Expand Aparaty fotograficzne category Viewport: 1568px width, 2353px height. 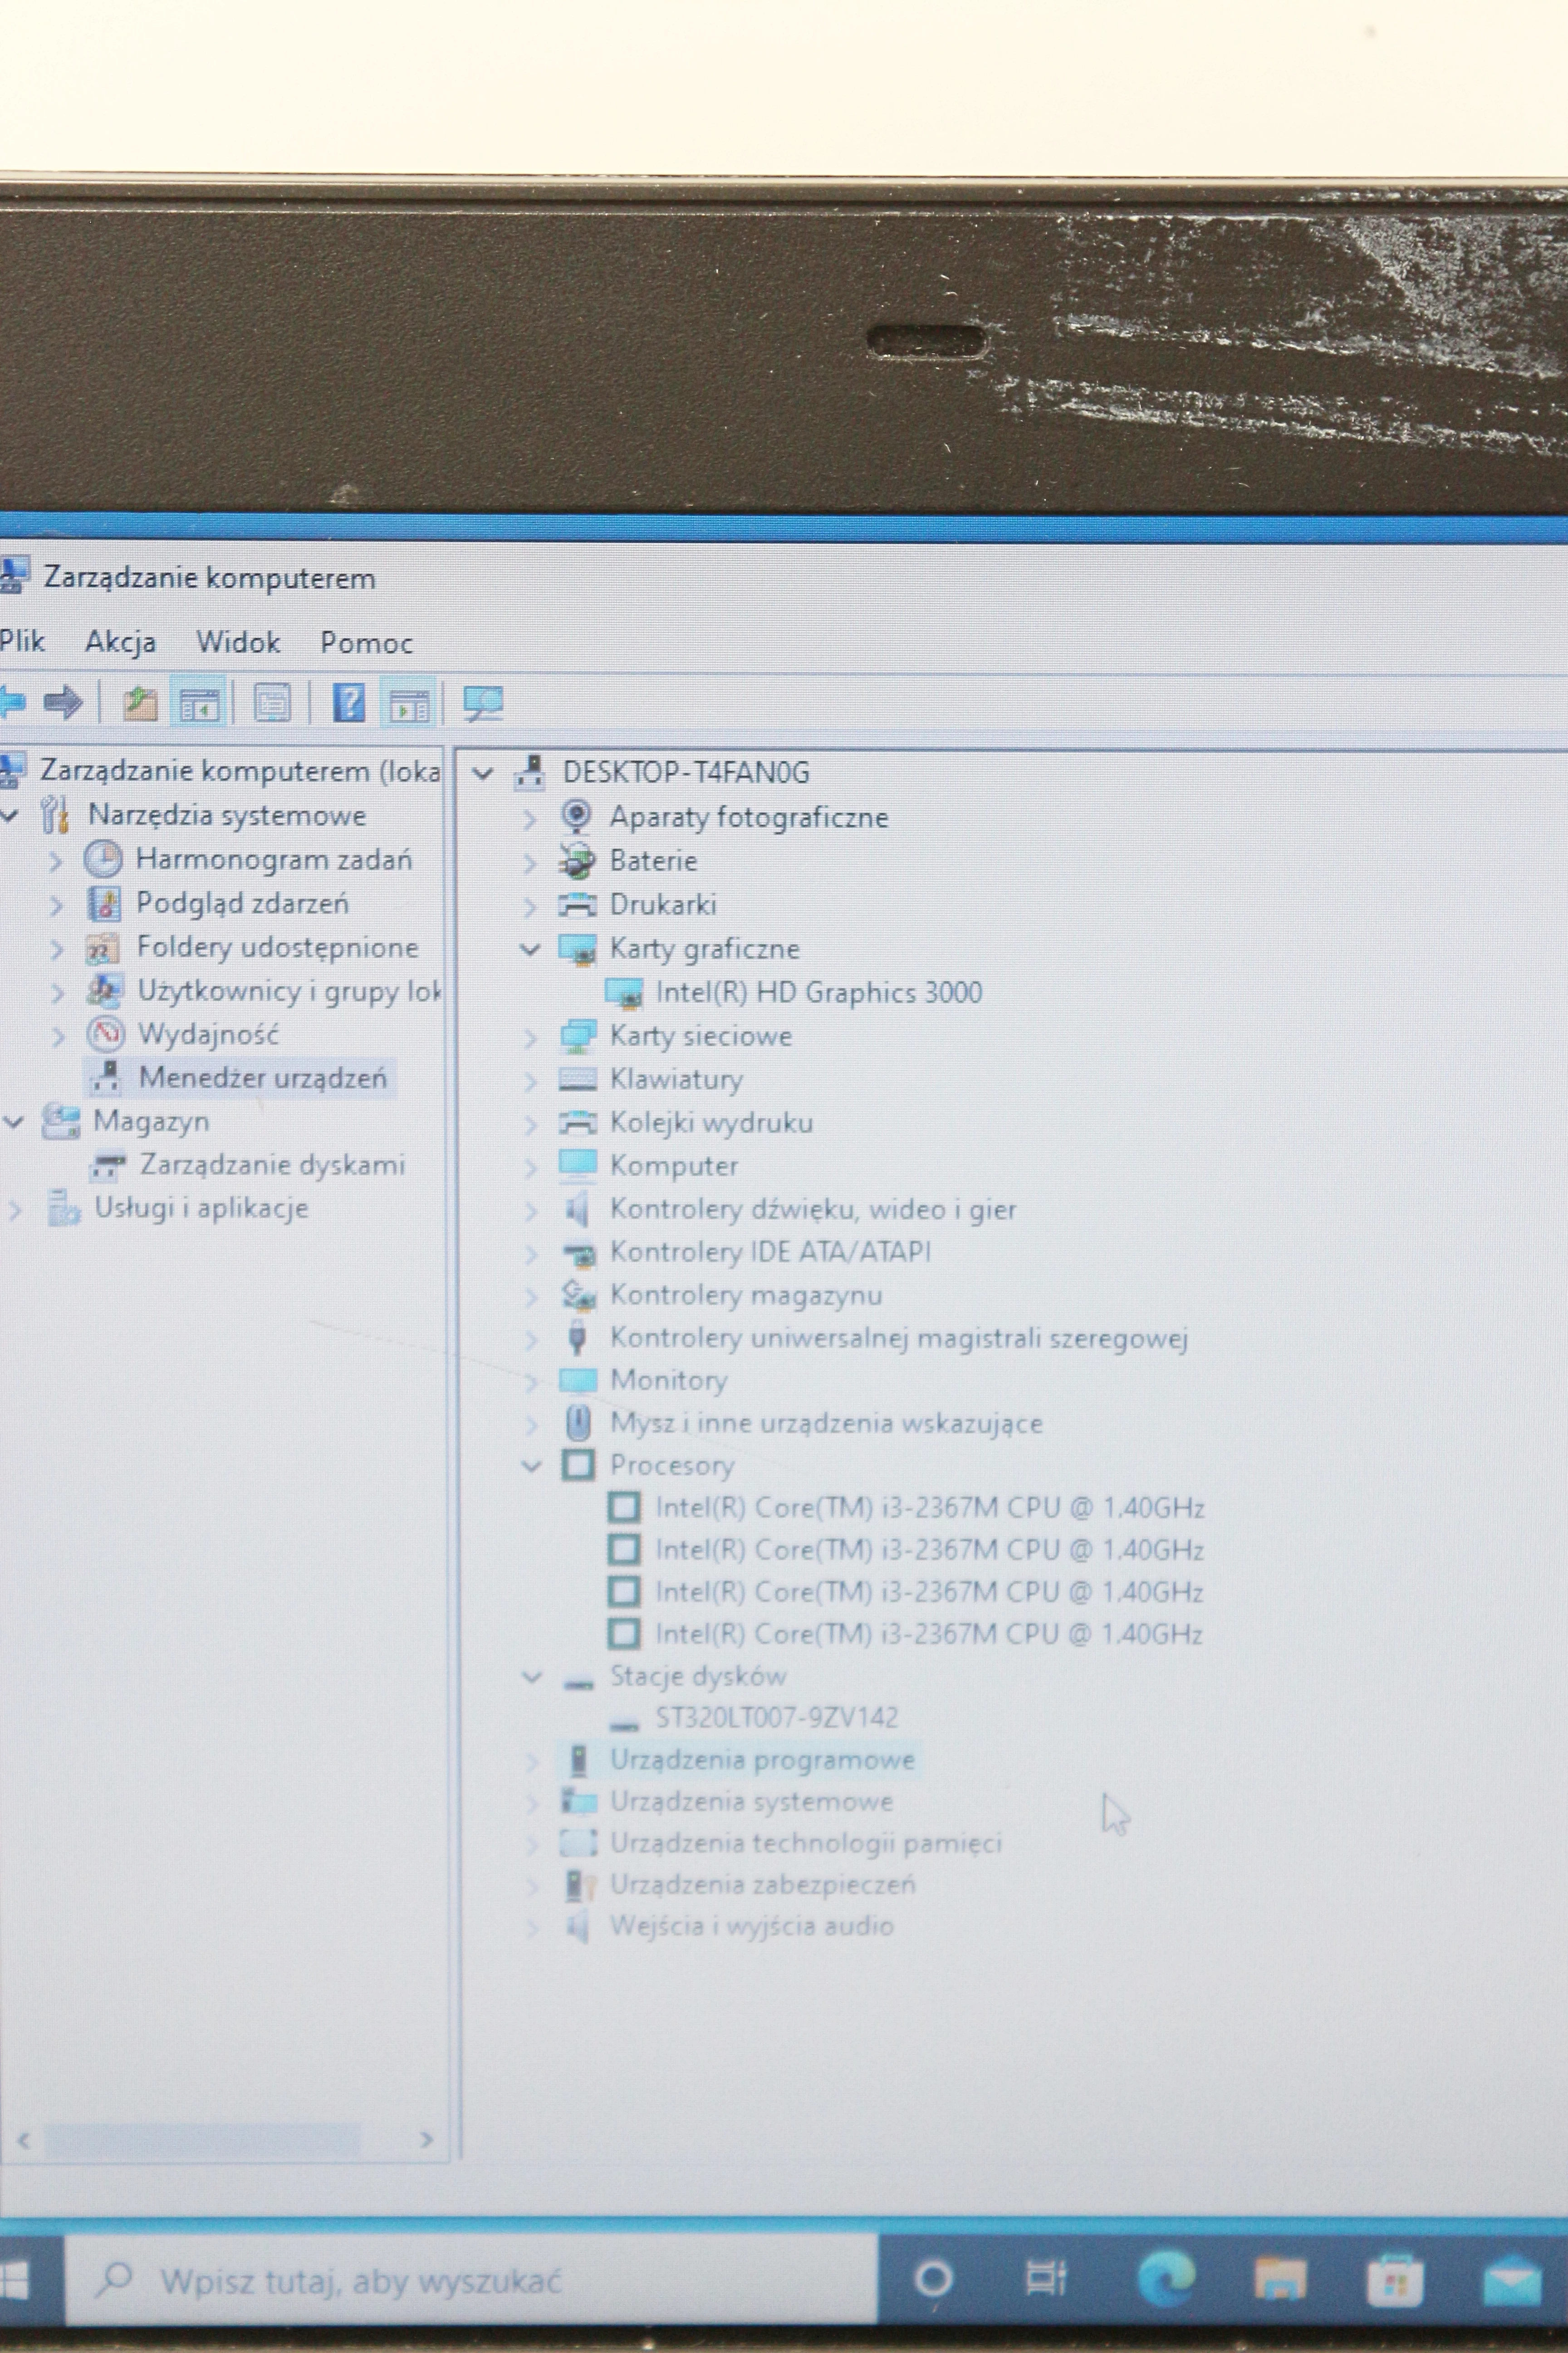(530, 819)
